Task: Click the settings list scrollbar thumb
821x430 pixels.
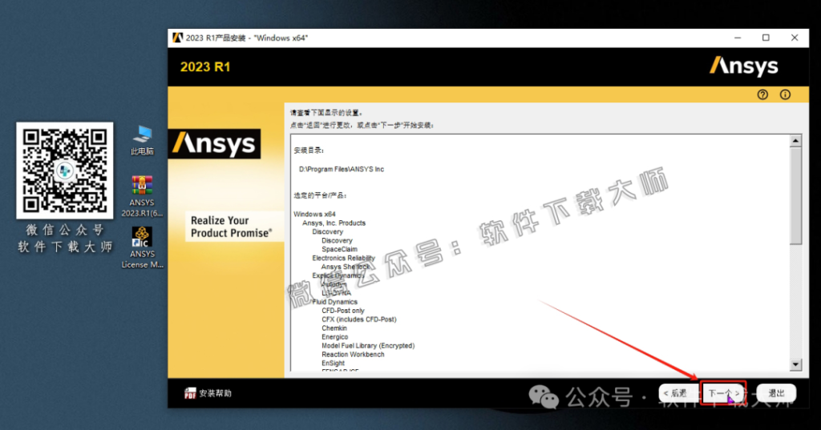Action: coord(795,195)
